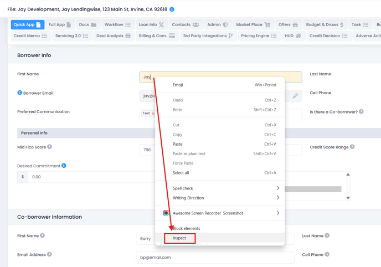Viewport: 381px width, 267px height.
Task: Click the Mid Fico Score clock icon
Action: coord(50,147)
